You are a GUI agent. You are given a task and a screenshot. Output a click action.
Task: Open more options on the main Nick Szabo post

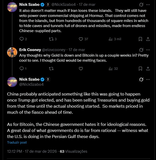(x=148, y=79)
